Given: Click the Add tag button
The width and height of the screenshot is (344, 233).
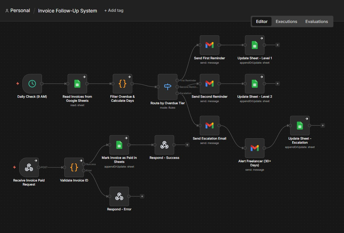Looking at the screenshot, I should [x=114, y=11].
